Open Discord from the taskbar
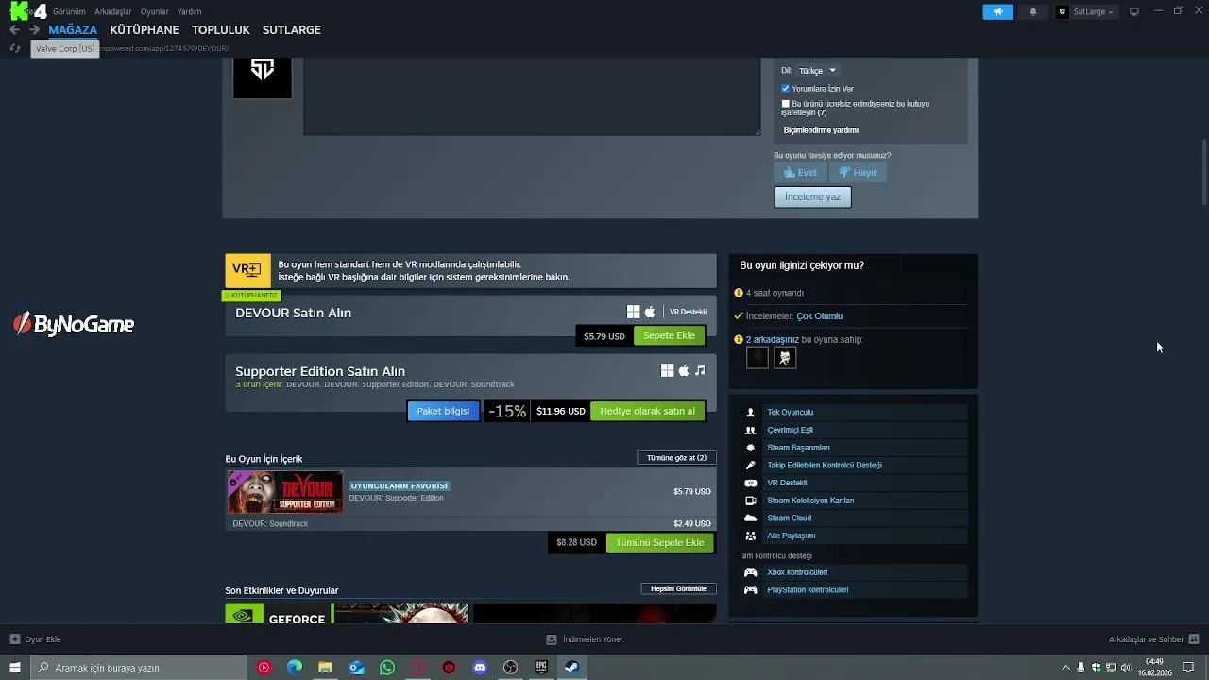The height and width of the screenshot is (680, 1209). (x=480, y=668)
